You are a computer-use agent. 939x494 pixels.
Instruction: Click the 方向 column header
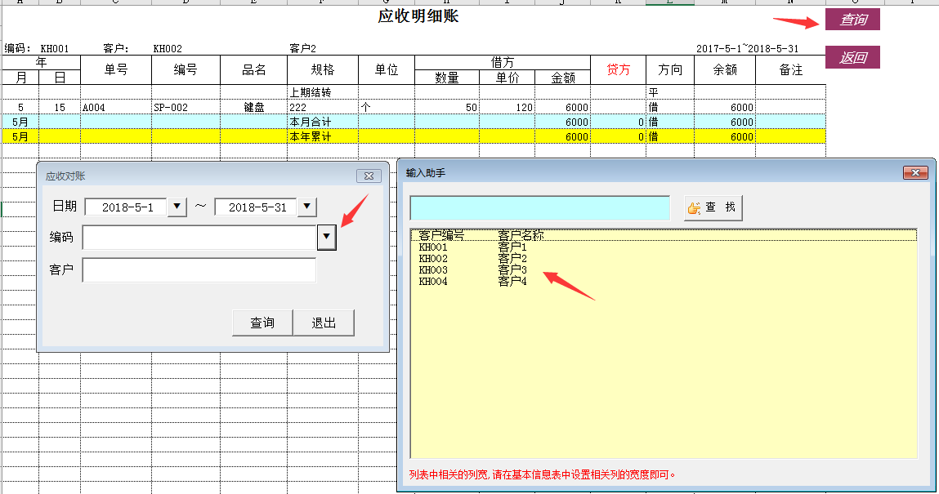point(669,70)
